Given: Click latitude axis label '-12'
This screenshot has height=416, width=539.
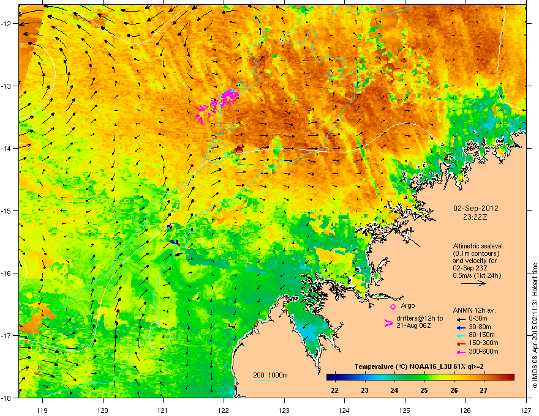Looking at the screenshot, I should tap(6, 24).
